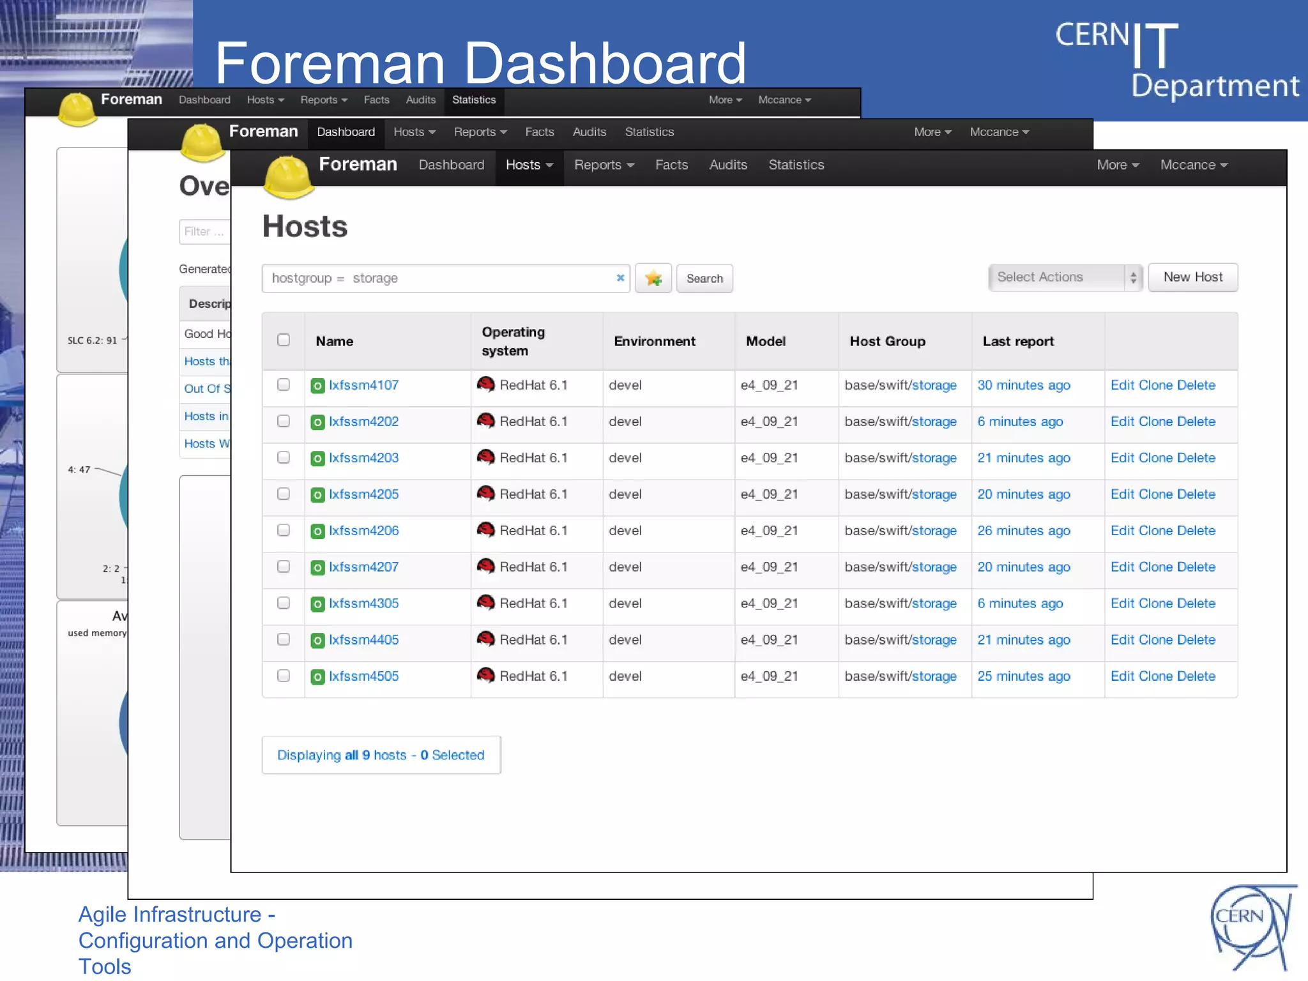Click RedHat icon in lxfssm4202 row

(x=486, y=421)
